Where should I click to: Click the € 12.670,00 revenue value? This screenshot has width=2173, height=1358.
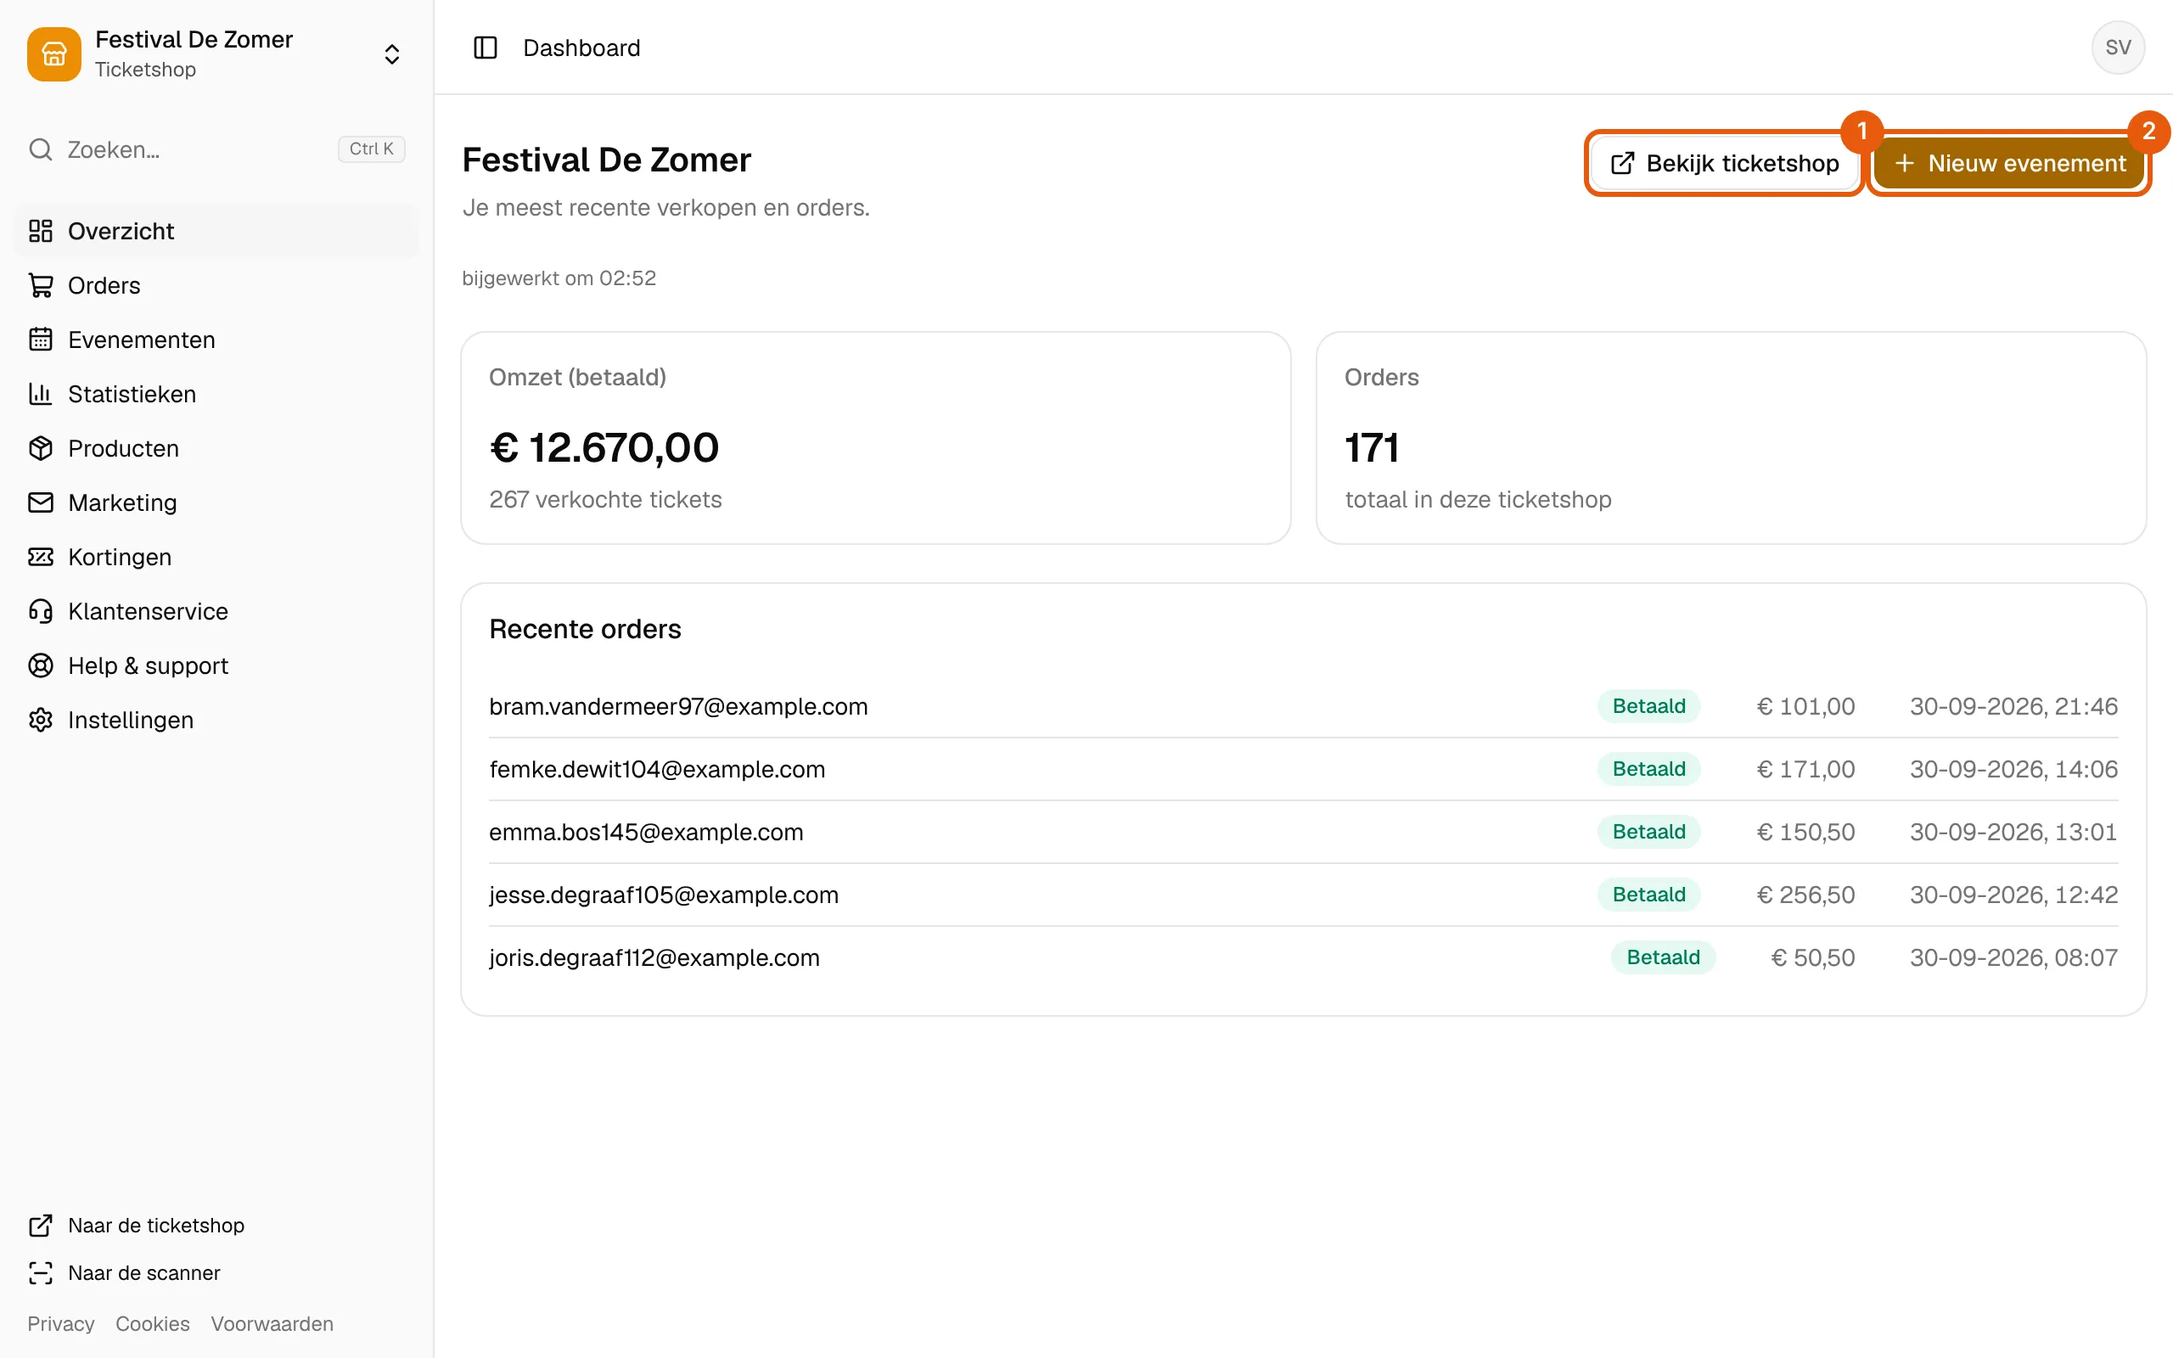604,448
